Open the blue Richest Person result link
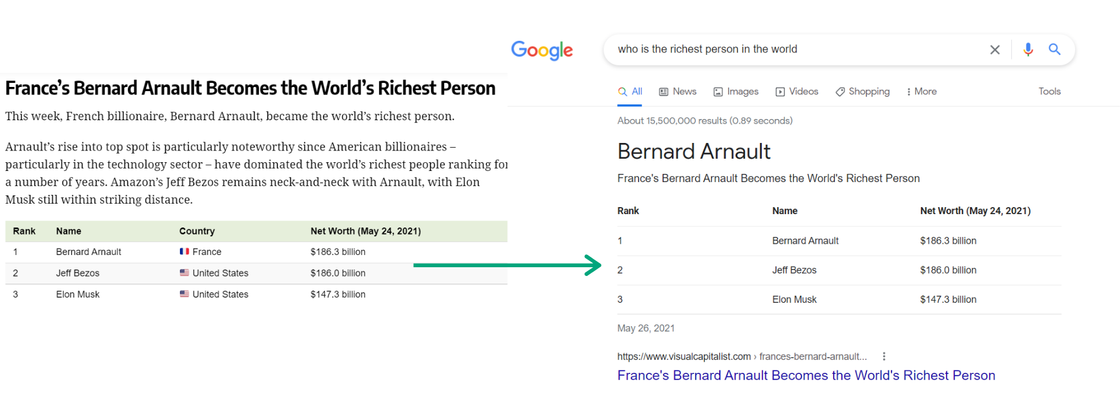Viewport: 1120px width, 395px height. click(x=806, y=375)
